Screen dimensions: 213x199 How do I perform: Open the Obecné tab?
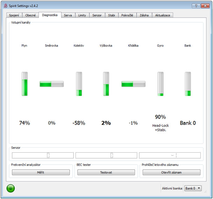[x=30, y=15]
